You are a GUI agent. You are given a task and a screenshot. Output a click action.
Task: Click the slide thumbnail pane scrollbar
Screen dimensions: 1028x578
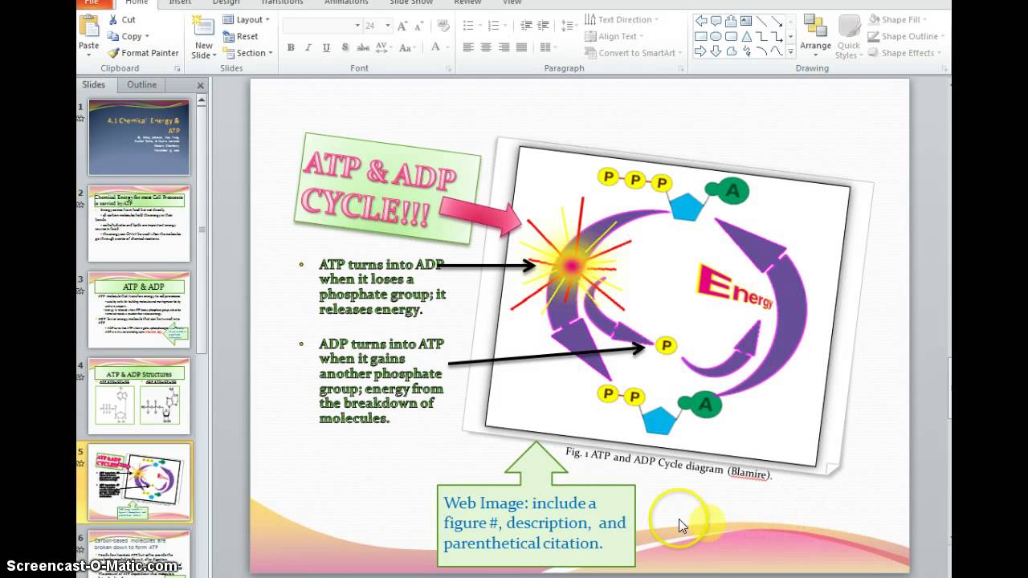[x=202, y=229]
